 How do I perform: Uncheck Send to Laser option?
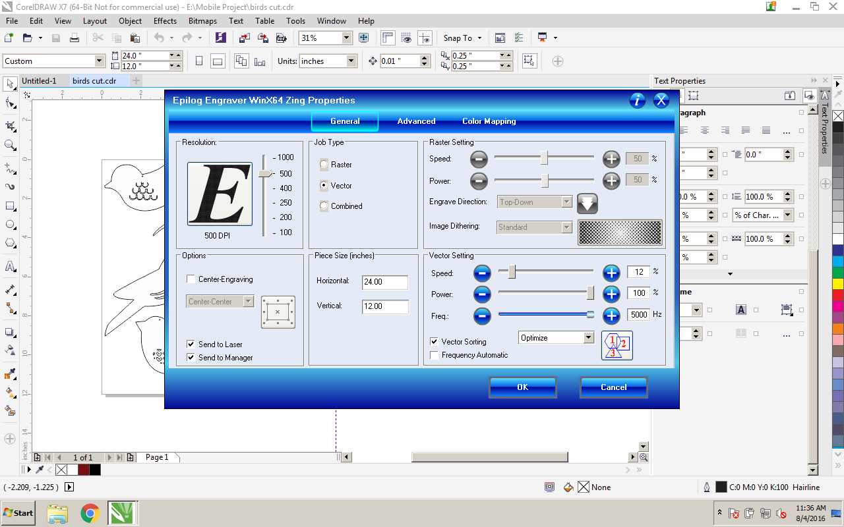(x=191, y=344)
